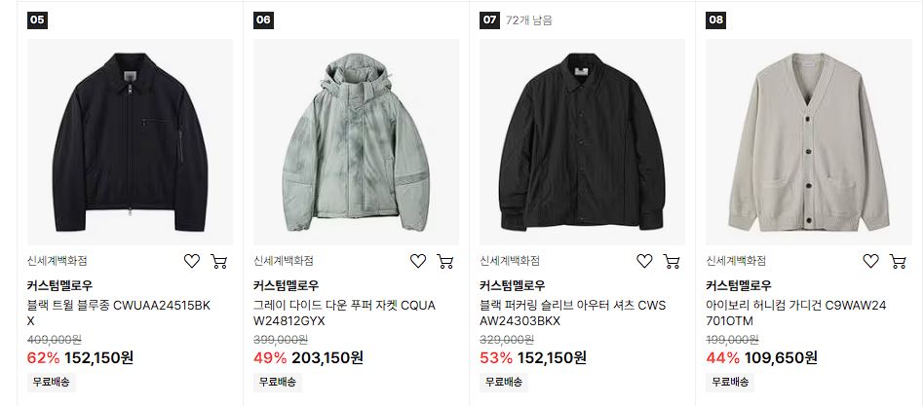Click 커스텀멜로우 brand name on item 05
The image size is (924, 406).
pyautogui.click(x=60, y=286)
